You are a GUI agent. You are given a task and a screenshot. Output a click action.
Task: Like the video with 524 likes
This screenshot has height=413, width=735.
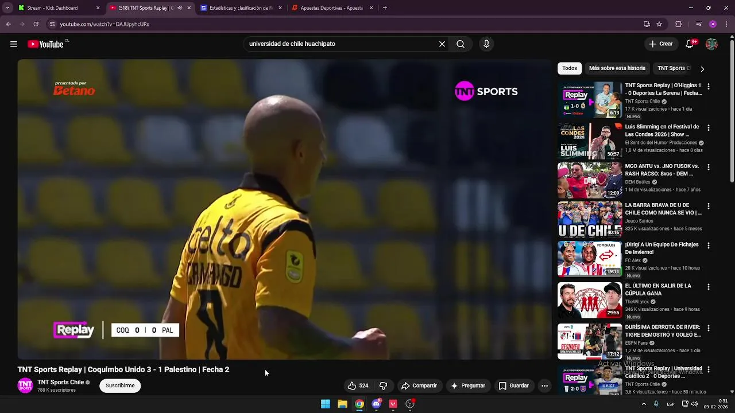click(x=358, y=386)
